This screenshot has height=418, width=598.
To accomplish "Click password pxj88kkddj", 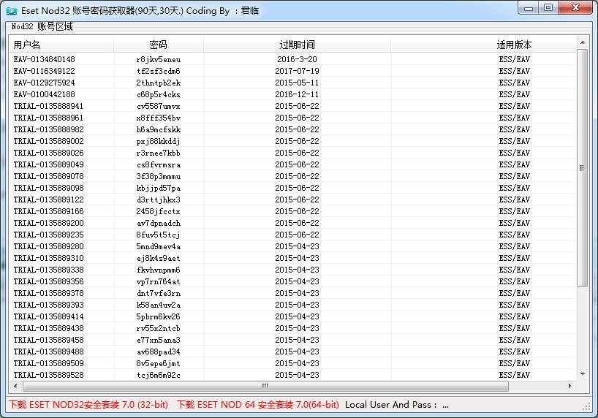I will pos(159,142).
